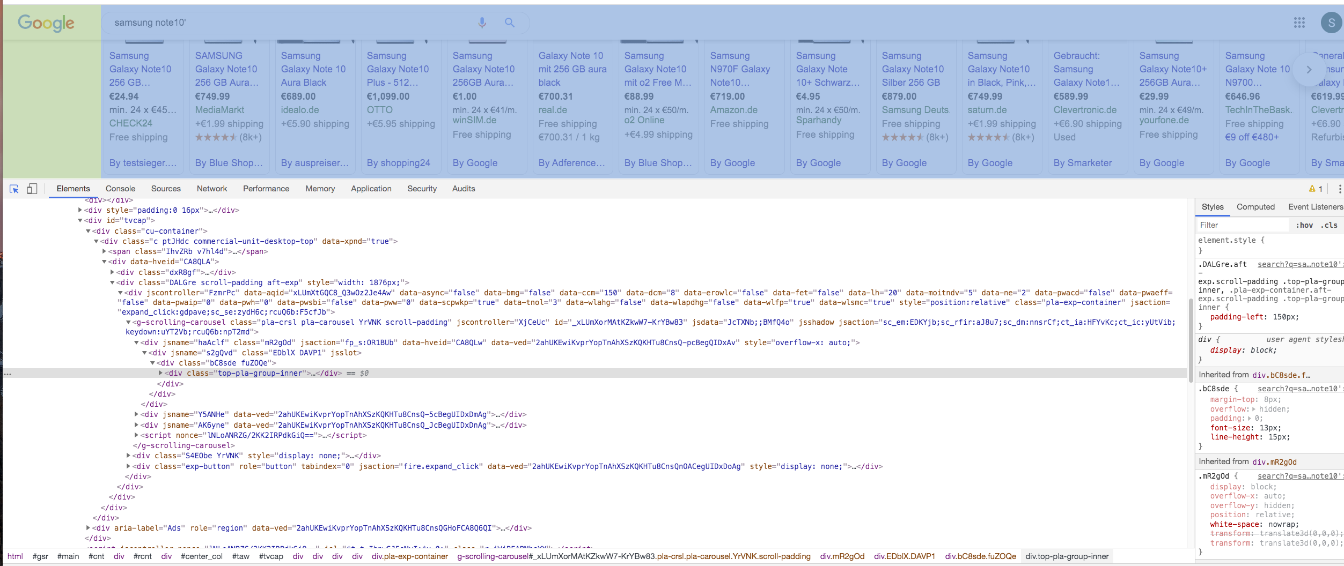Open the .bC8sde rule source link
Image resolution: width=1344 pixels, height=566 pixels.
[x=1299, y=389]
